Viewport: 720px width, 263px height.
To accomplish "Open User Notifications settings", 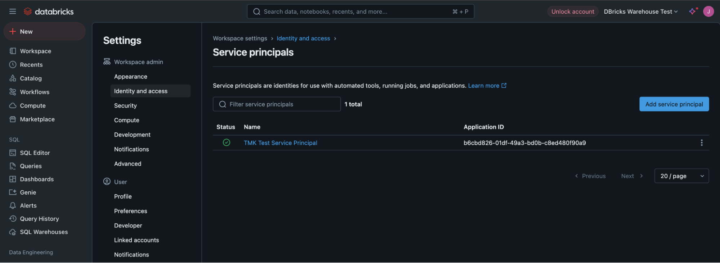I will [x=131, y=255].
